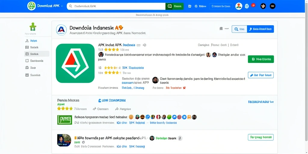Click the solid blue button in the card header
This screenshot has height=154, width=308.
pos(260,29)
